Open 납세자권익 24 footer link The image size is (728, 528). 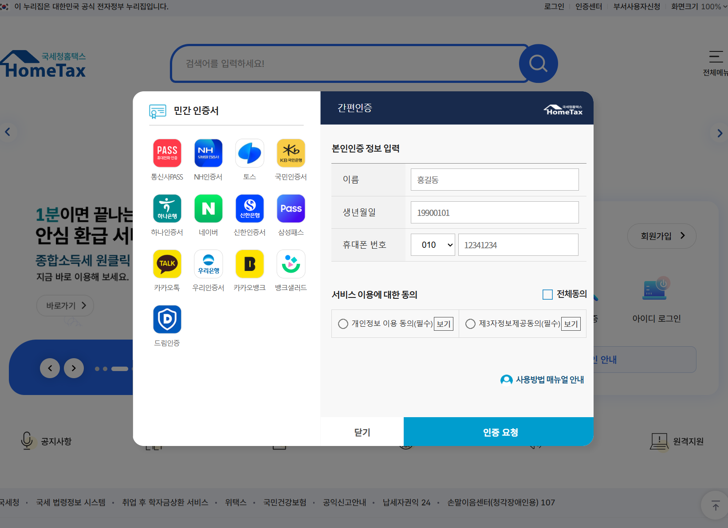(406, 502)
